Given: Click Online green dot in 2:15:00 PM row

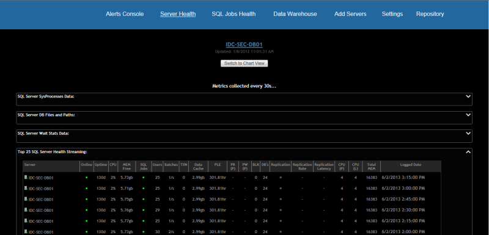Looking at the screenshot, I should point(86,222).
